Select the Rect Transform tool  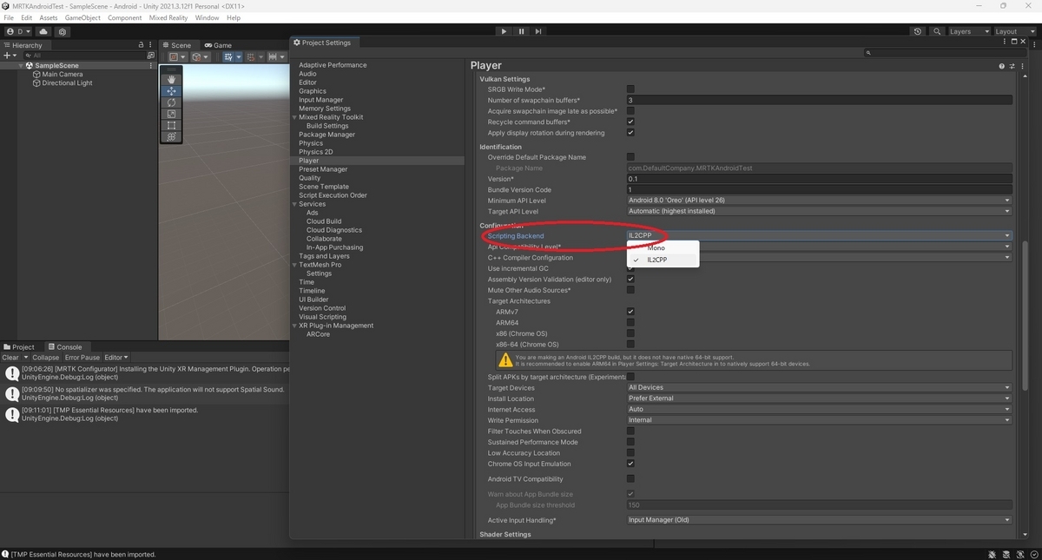coord(171,125)
